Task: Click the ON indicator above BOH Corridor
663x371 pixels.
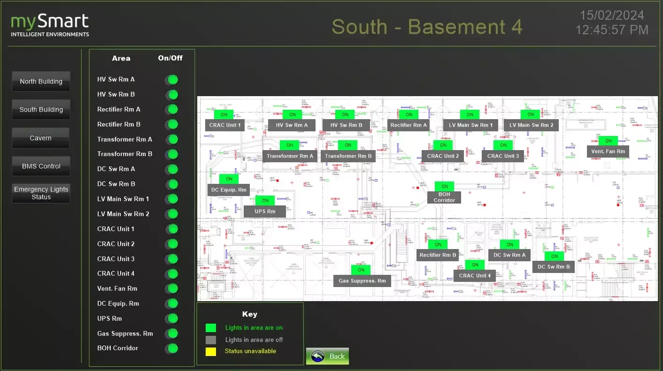Action: pos(444,186)
